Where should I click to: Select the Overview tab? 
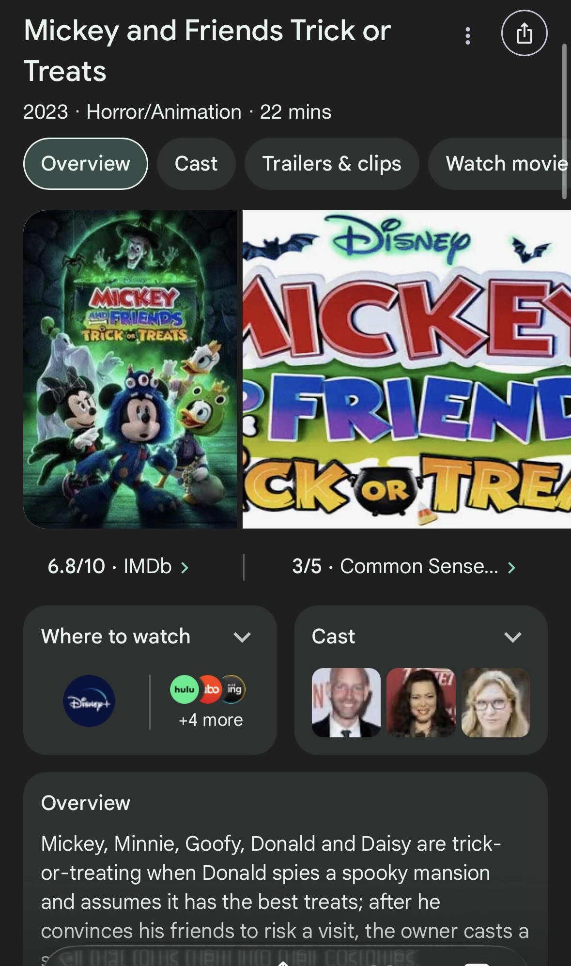pos(86,164)
